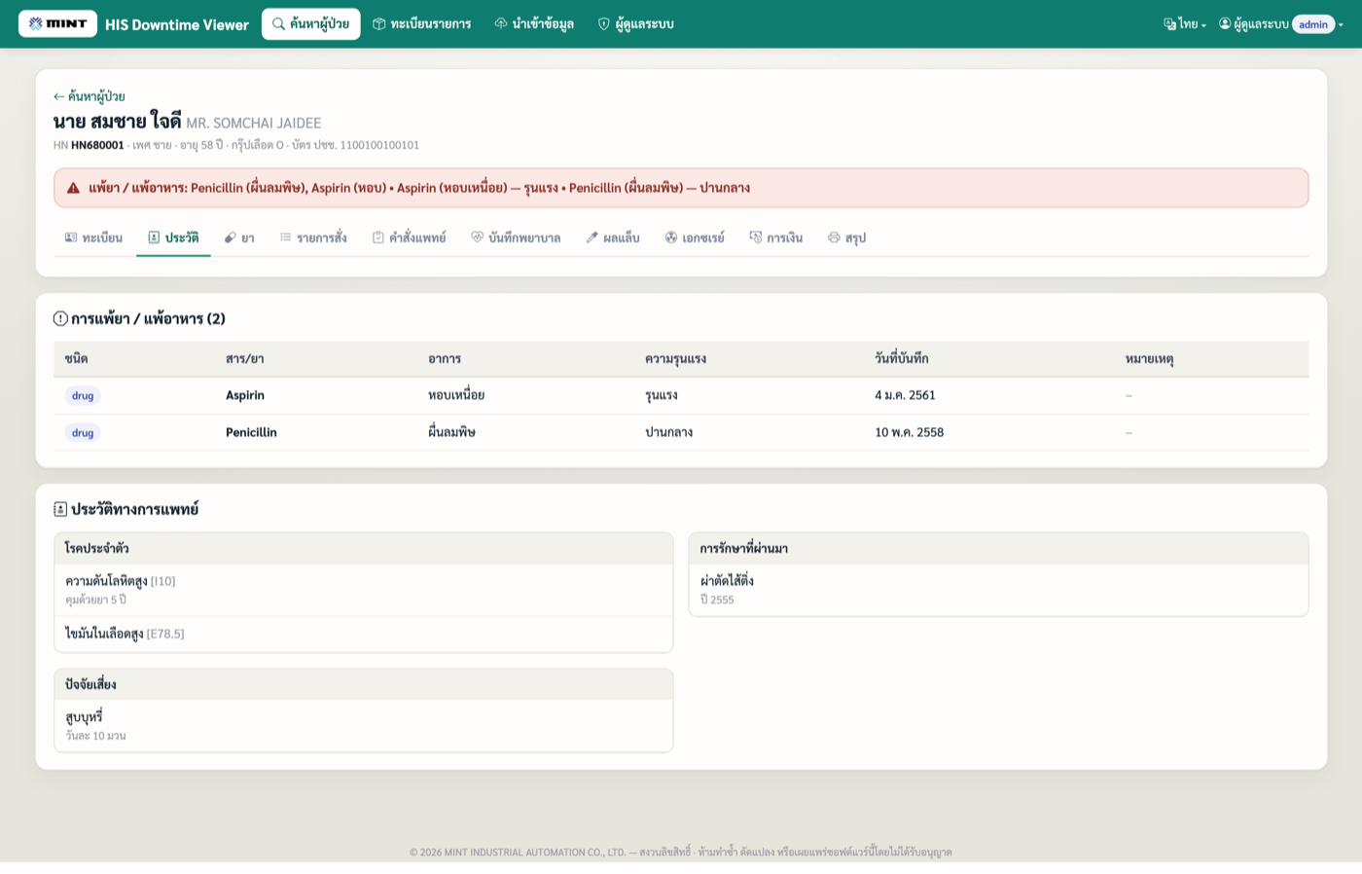Click the MINT logo in header
This screenshot has height=874, width=1362.
(58, 23)
